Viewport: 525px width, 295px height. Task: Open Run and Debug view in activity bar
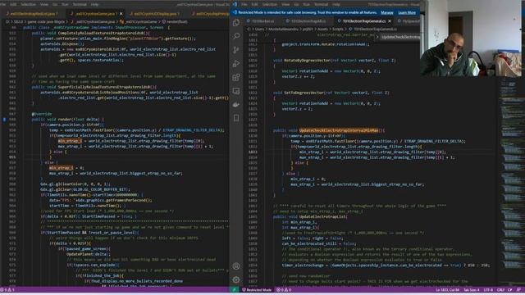click(236, 63)
